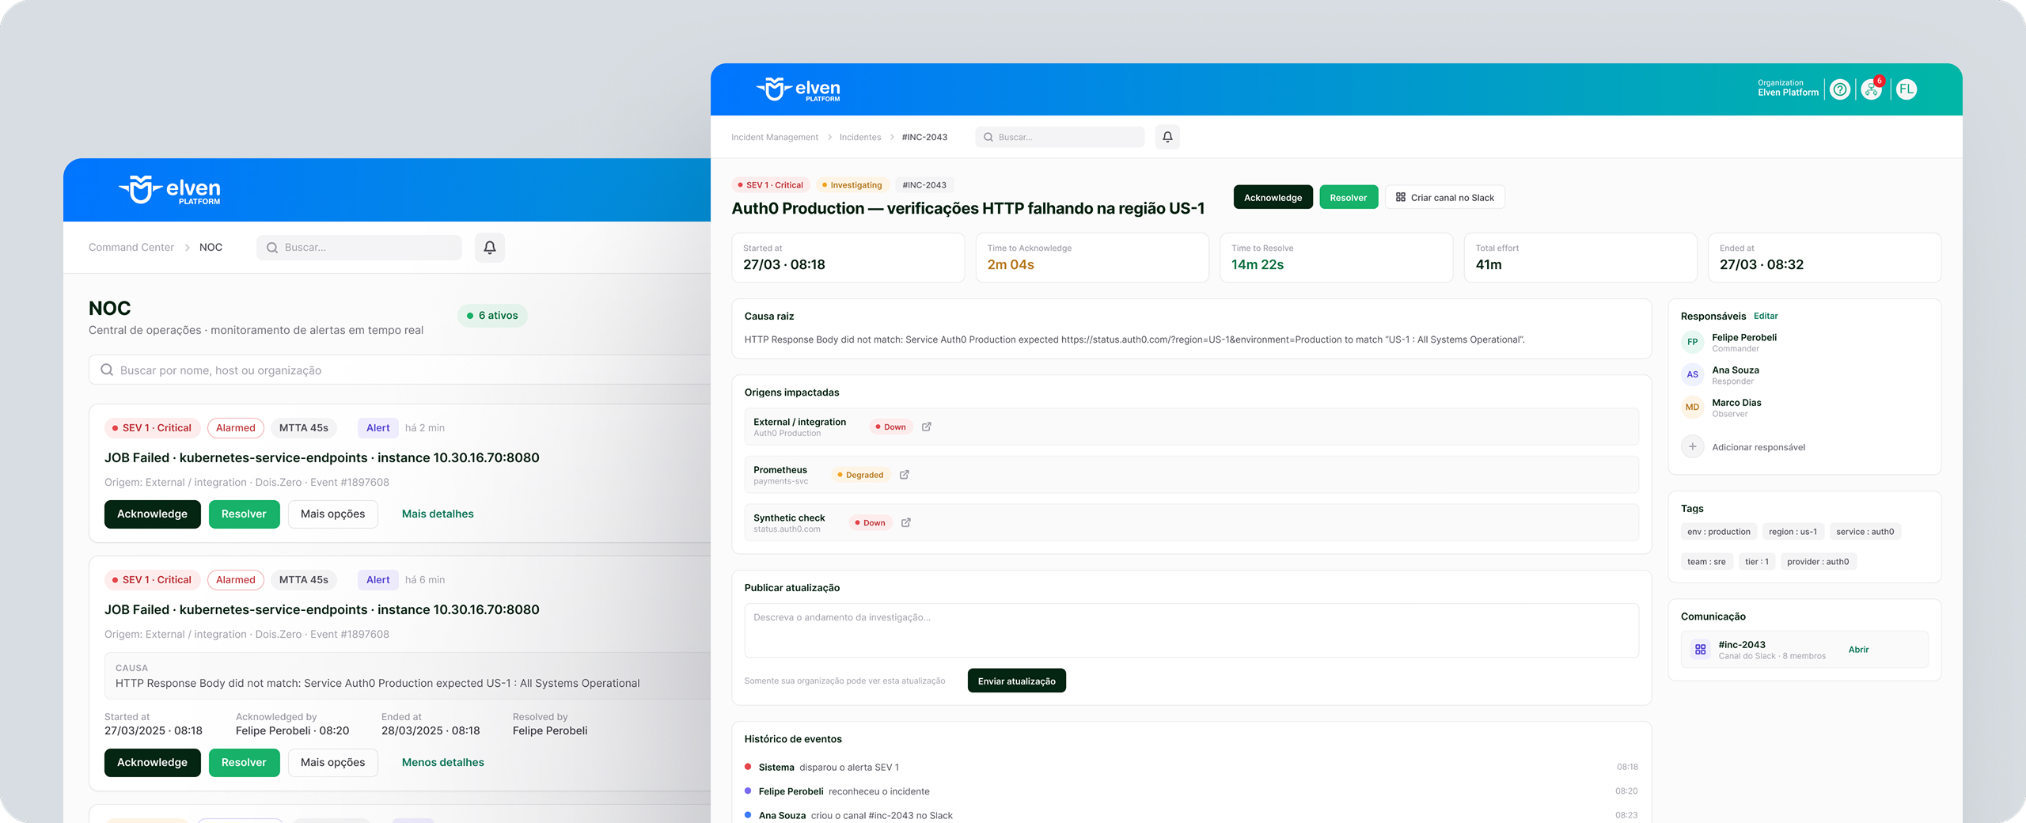The width and height of the screenshot is (2026, 823).
Task: Click the Investigating status badge
Action: click(x=852, y=185)
